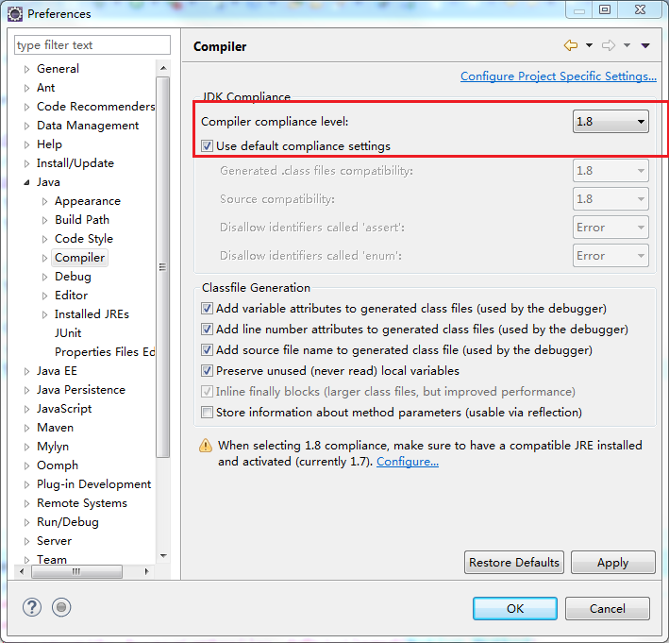This screenshot has width=669, height=643.
Task: Expand the General tree node
Action: (x=26, y=69)
